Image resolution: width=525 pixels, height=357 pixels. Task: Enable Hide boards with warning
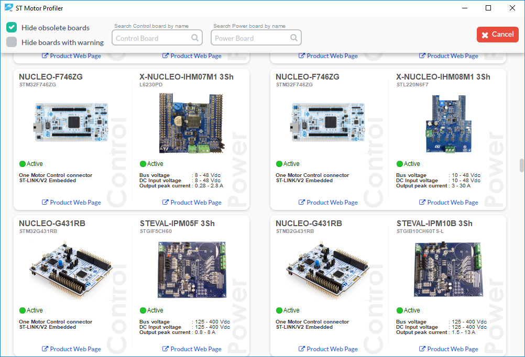(x=11, y=42)
